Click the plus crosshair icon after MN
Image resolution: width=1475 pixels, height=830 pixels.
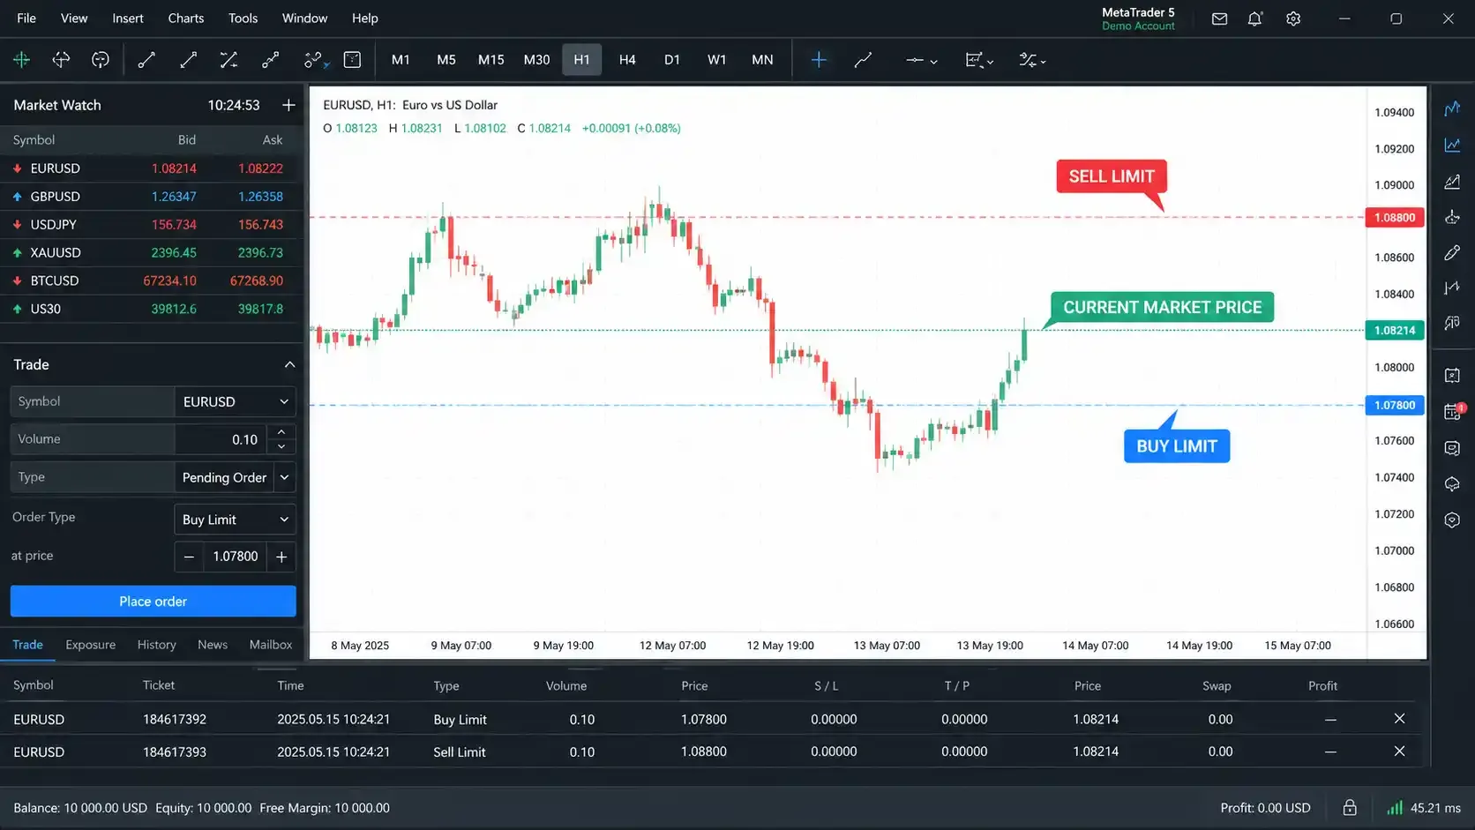[x=819, y=60]
